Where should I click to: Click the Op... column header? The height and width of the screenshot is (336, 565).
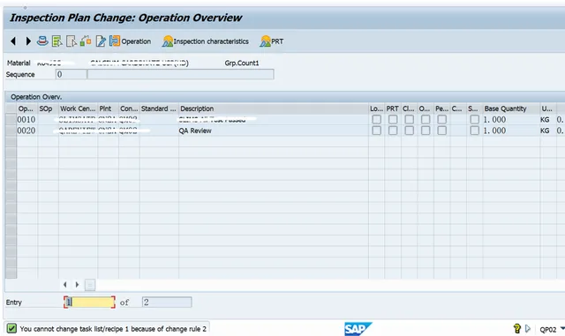[26, 108]
